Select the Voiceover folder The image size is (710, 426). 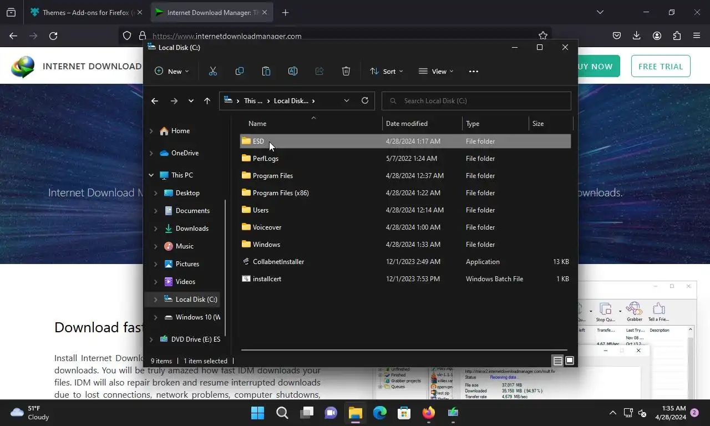pyautogui.click(x=405, y=227)
